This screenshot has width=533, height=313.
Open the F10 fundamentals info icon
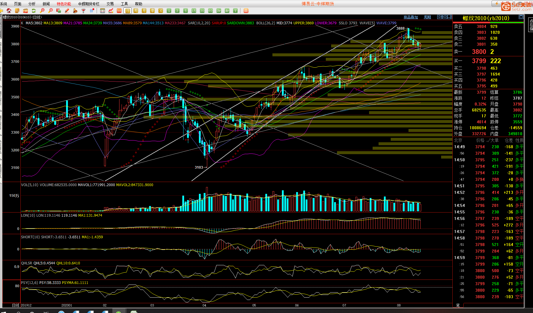25,11
